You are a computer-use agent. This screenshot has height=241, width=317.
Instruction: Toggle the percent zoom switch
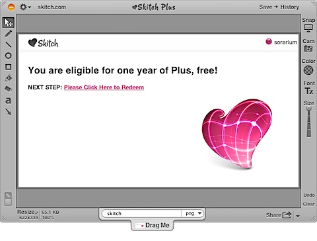coord(8,199)
